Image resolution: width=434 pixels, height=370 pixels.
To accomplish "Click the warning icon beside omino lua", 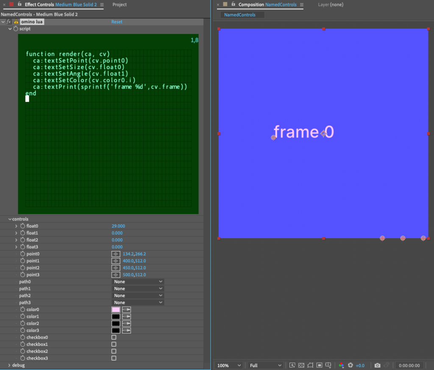I will tap(16, 22).
